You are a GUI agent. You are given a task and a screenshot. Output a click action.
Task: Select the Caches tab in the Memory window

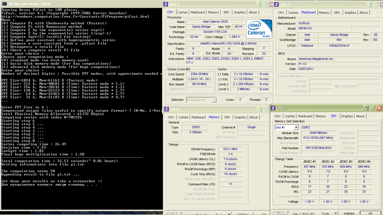coord(183,117)
